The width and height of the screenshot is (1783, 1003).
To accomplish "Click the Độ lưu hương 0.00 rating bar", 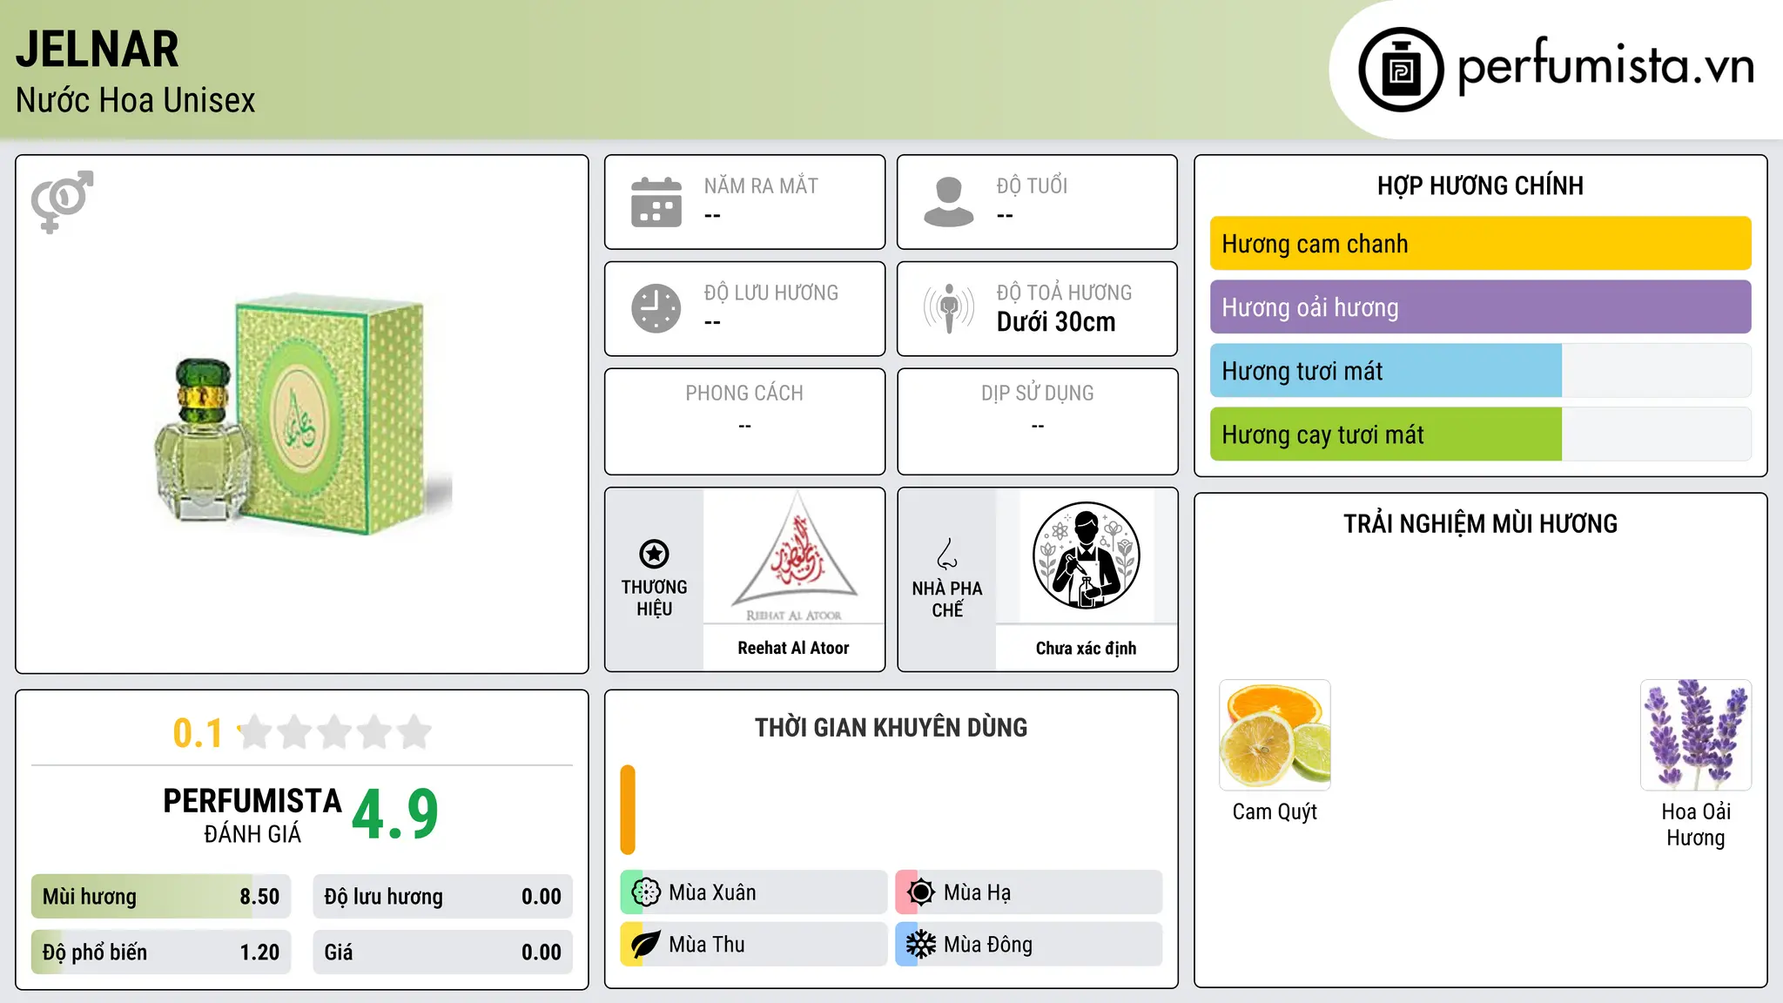I will pyautogui.click(x=442, y=897).
